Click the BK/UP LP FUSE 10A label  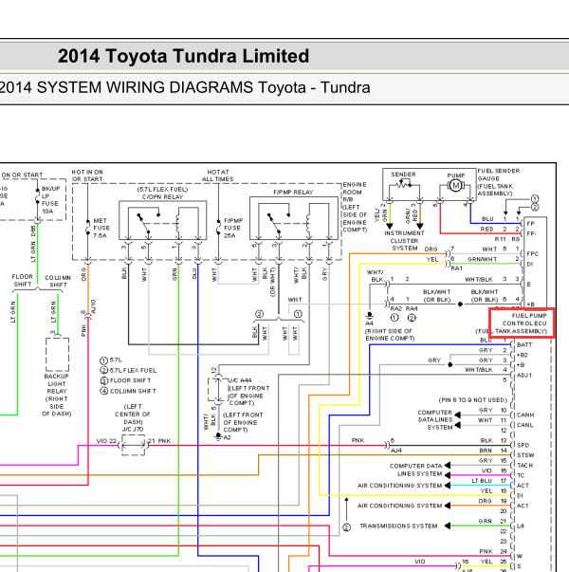pos(50,200)
